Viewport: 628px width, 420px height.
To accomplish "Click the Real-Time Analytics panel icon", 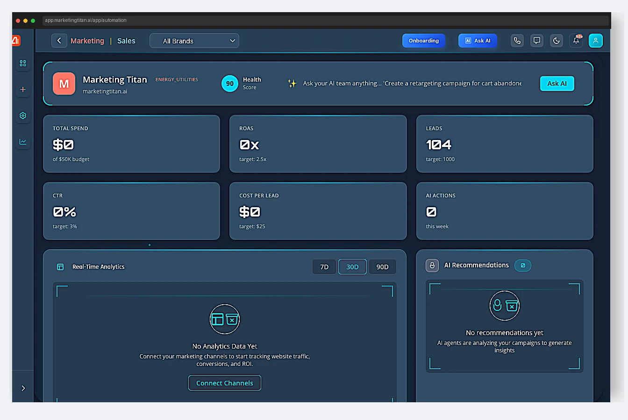I will click(x=60, y=267).
